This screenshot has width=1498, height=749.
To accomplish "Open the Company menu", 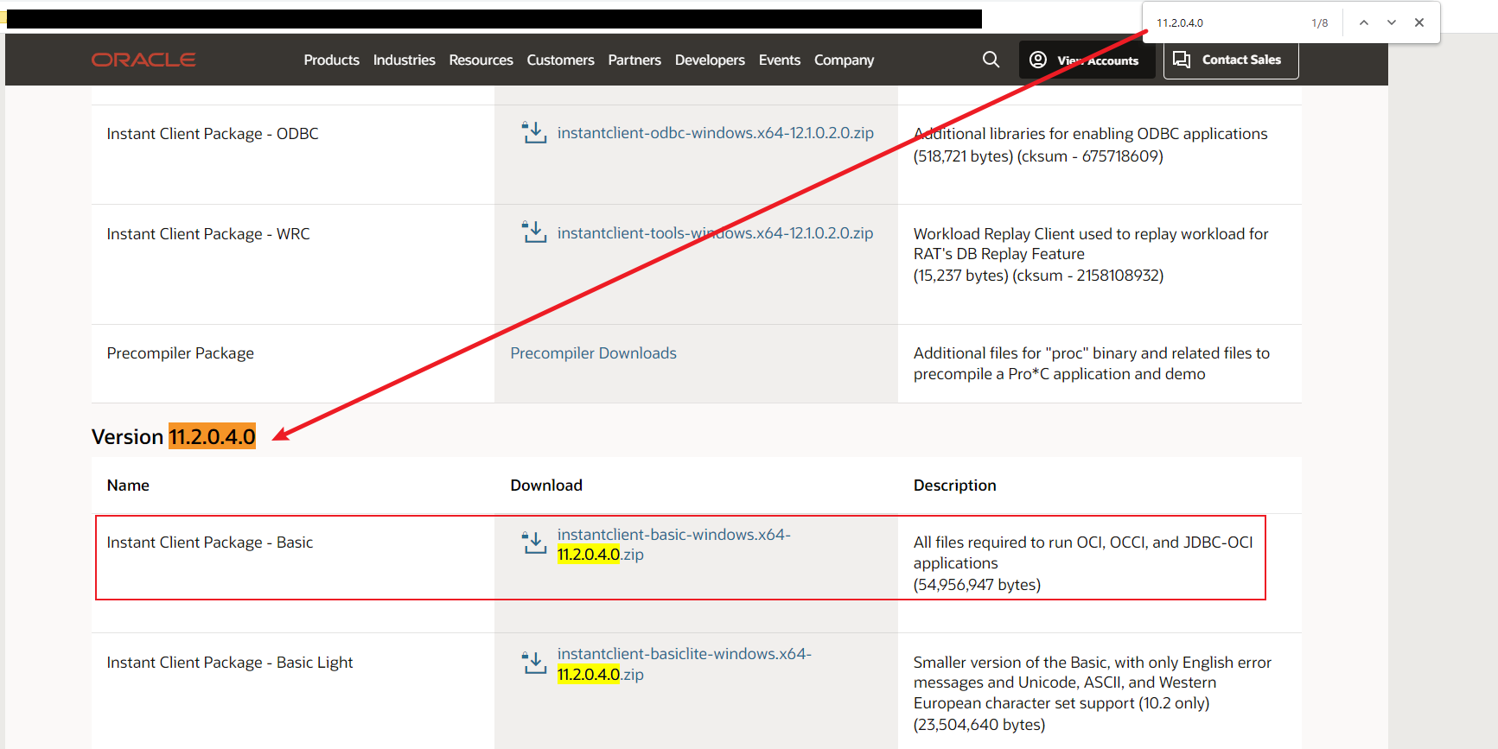I will pyautogui.click(x=844, y=60).
